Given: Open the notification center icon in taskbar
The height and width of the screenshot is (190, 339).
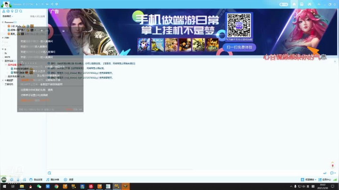Looking at the screenshot, I should (x=333, y=186).
